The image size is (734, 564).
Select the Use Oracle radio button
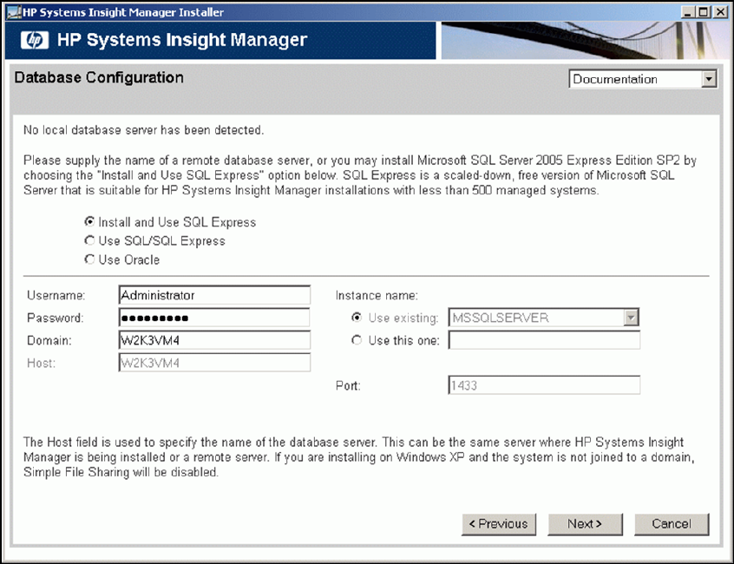coord(88,259)
